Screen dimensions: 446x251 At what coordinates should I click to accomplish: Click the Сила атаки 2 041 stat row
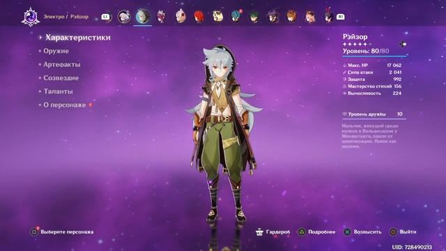(372, 73)
